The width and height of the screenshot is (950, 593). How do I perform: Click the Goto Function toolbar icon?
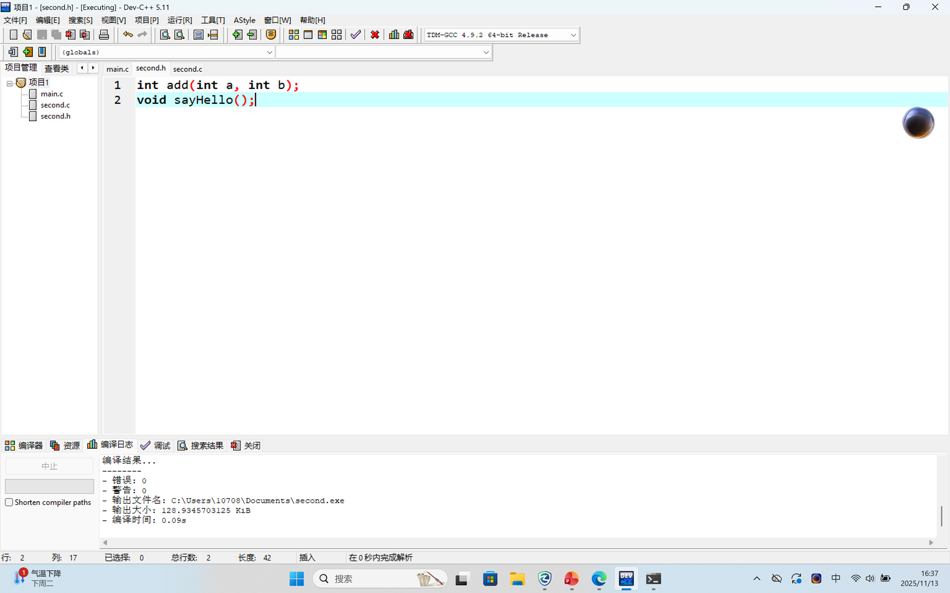198,35
